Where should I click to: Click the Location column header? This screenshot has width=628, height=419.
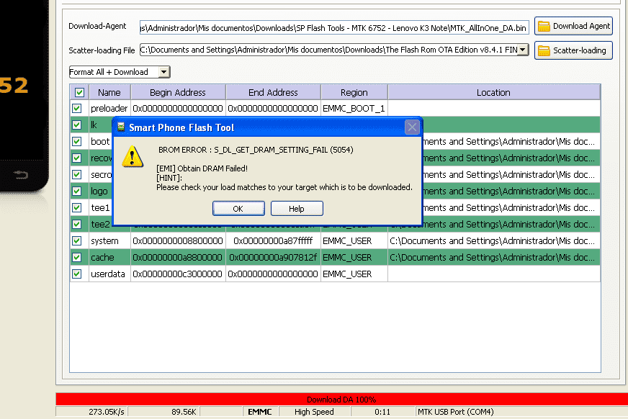493,92
